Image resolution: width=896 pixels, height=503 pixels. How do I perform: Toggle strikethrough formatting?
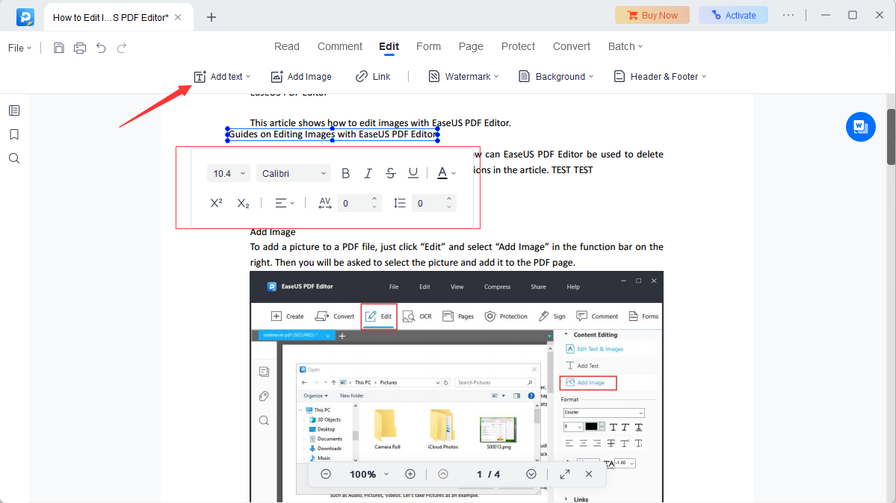pyautogui.click(x=390, y=174)
